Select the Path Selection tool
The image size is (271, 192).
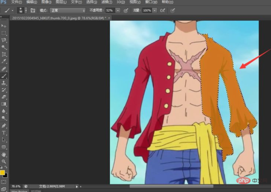[4, 140]
